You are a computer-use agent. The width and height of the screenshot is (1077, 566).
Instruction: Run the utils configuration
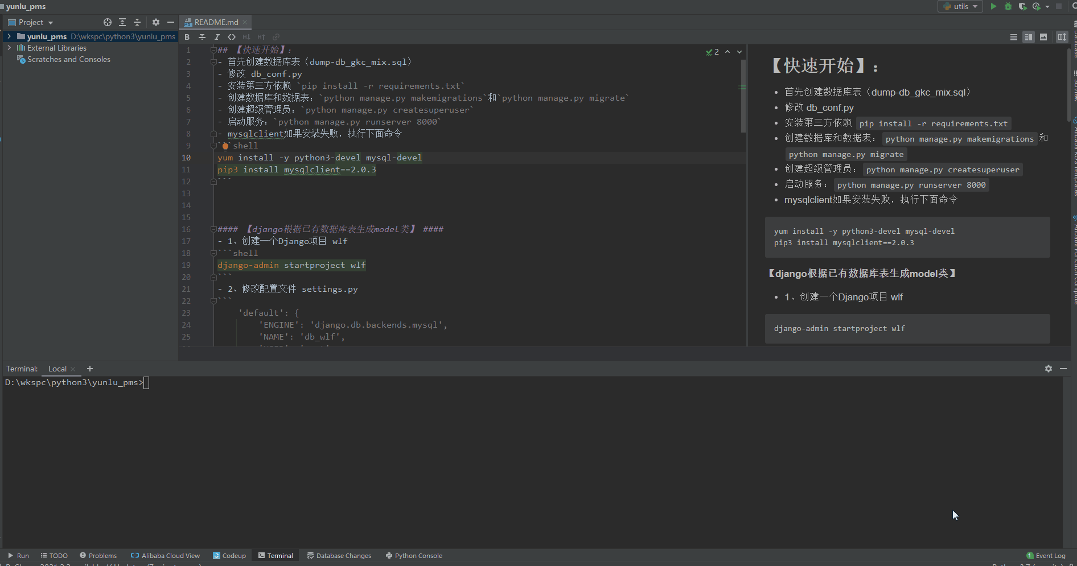[x=993, y=6]
